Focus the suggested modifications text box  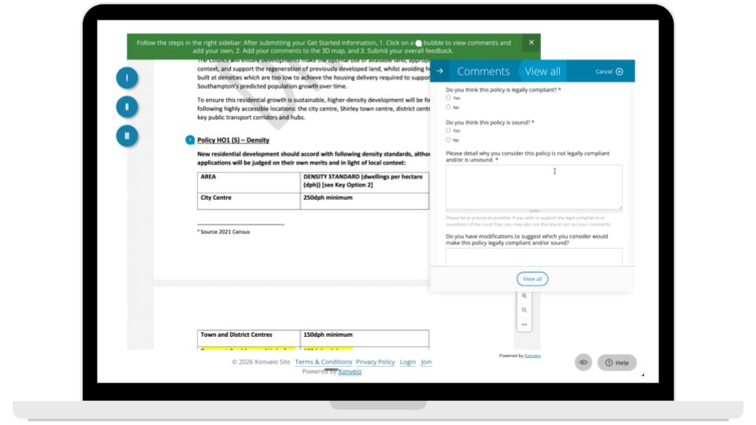tap(534, 257)
